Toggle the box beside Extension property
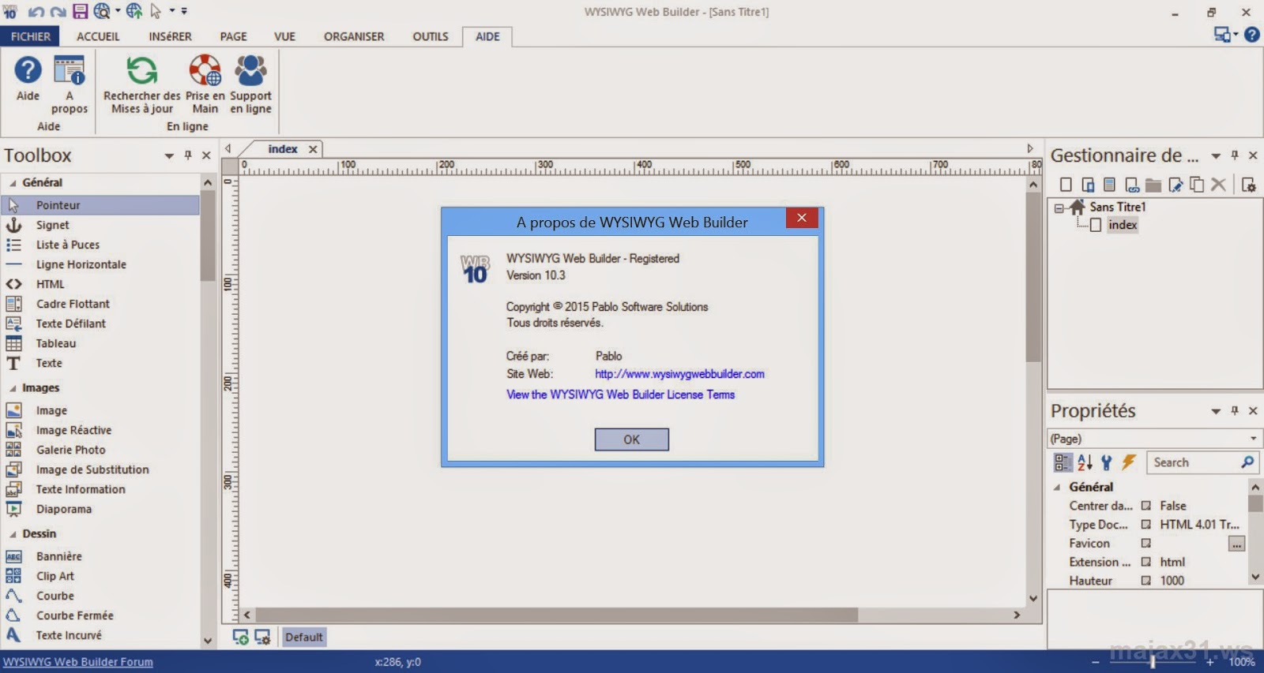This screenshot has height=673, width=1264. (1145, 562)
